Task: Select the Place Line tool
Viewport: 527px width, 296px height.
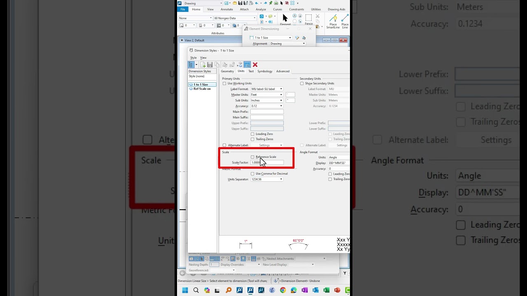Action: (x=345, y=21)
